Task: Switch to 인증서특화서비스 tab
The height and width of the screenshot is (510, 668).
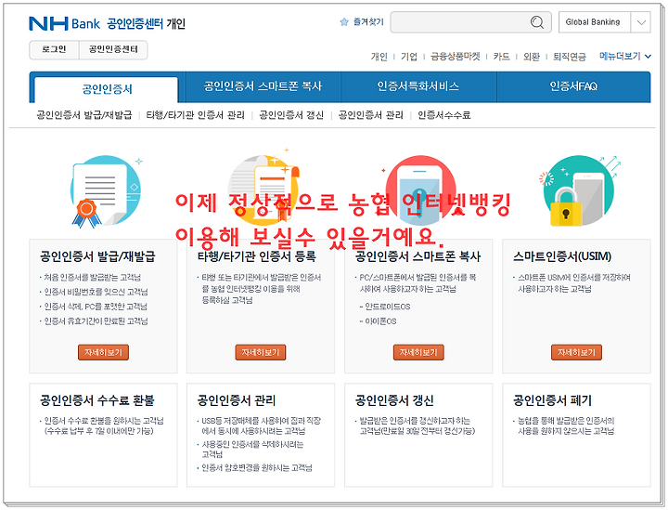Action: (417, 86)
